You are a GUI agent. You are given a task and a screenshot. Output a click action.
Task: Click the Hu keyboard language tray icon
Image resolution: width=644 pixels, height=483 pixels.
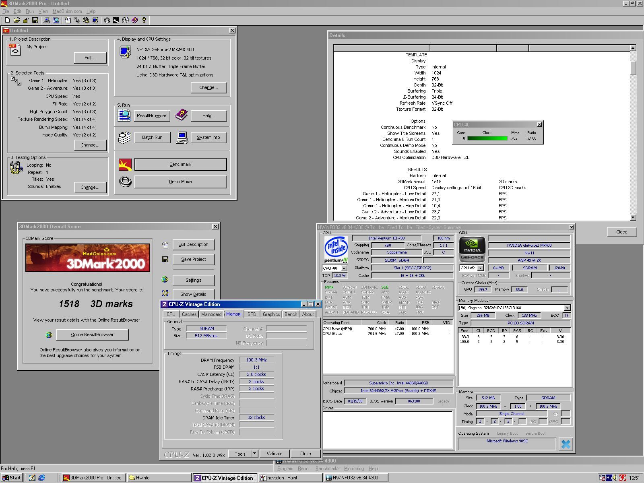pyautogui.click(x=609, y=478)
